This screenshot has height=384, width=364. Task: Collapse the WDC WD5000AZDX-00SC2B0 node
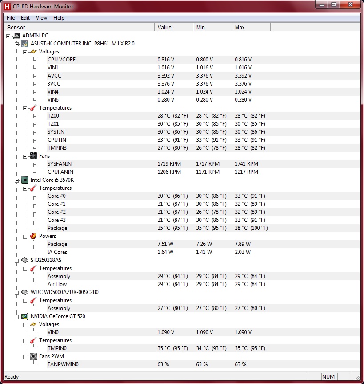(x=16, y=293)
